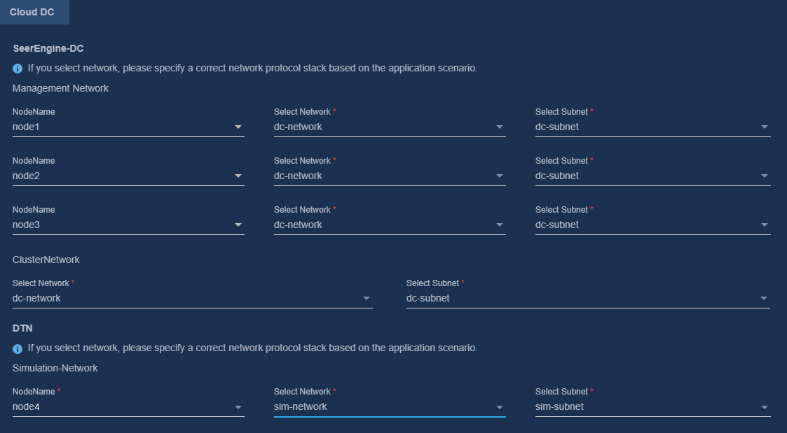Image resolution: width=787 pixels, height=433 pixels.
Task: Expand ClusterNetwork Select Subnet dropdown arrow
Action: tap(764, 299)
